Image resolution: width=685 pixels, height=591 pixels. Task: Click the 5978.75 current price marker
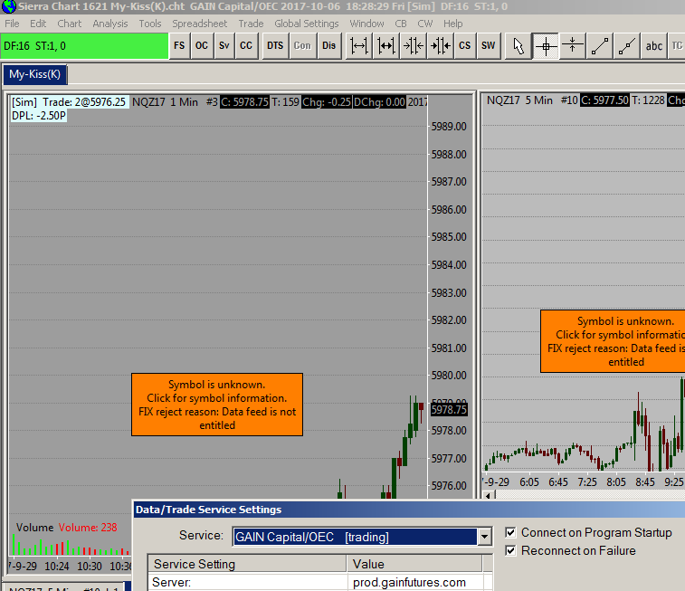(449, 410)
